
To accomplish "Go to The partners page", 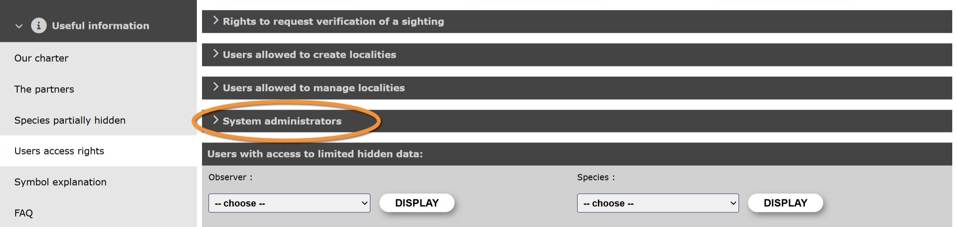I will [x=44, y=89].
